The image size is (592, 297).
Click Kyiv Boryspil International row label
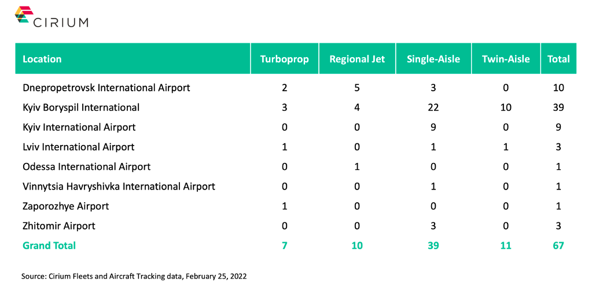coord(81,107)
